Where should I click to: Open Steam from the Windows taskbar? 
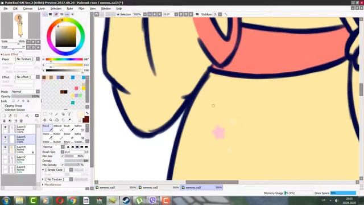coord(126,200)
